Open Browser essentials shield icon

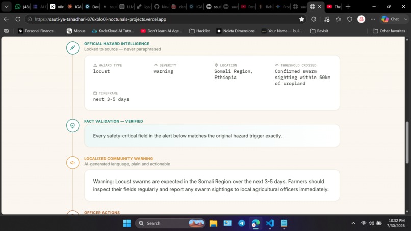click(x=350, y=19)
